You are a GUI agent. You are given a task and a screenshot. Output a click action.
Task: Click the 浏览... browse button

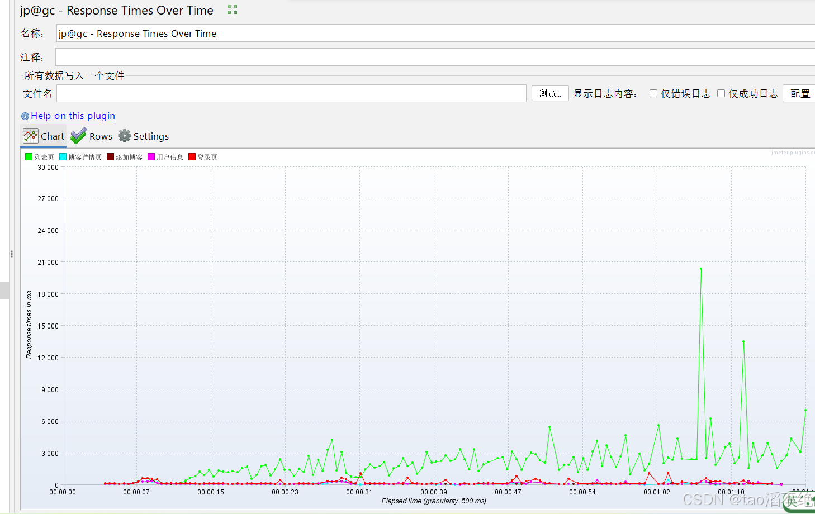point(550,93)
